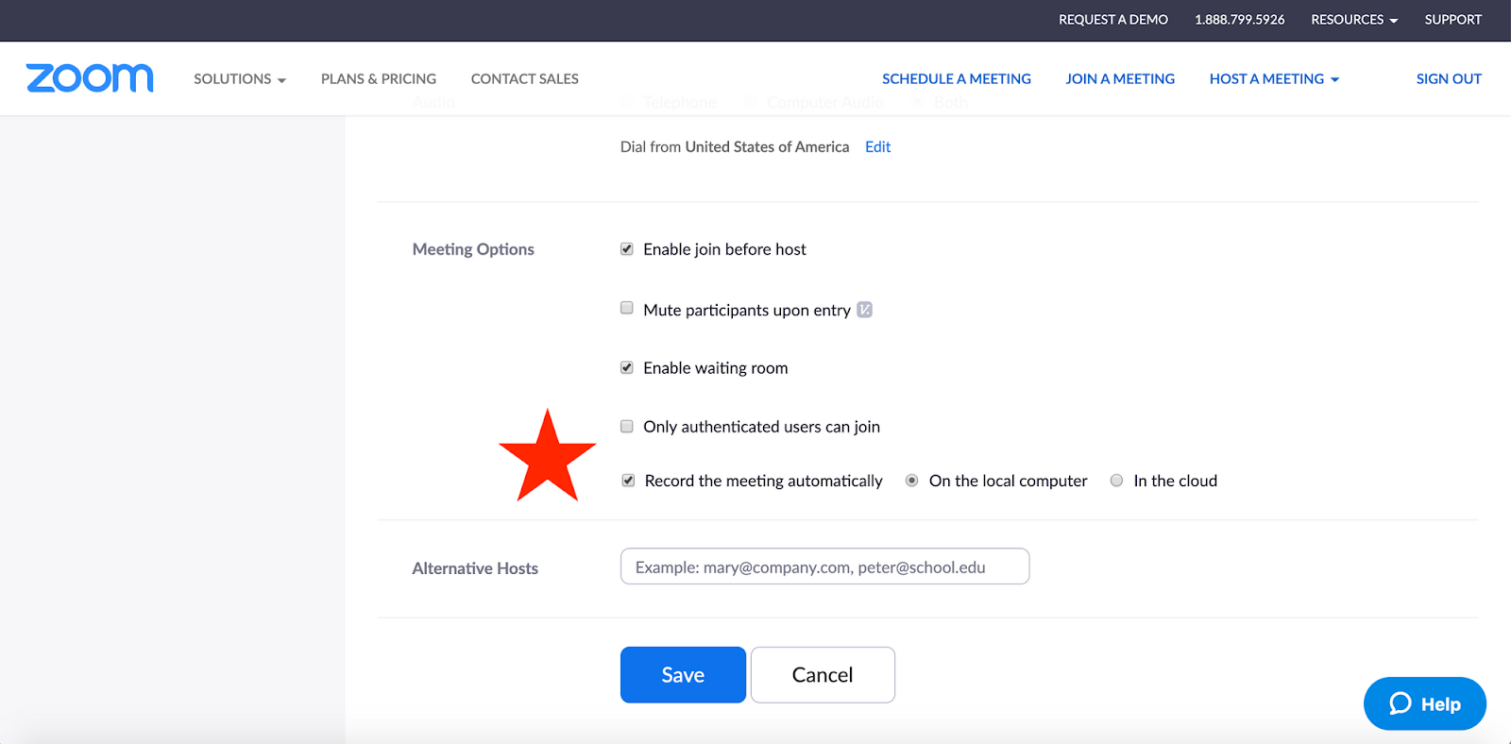Click Sign Out
This screenshot has width=1511, height=744.
1449,79
